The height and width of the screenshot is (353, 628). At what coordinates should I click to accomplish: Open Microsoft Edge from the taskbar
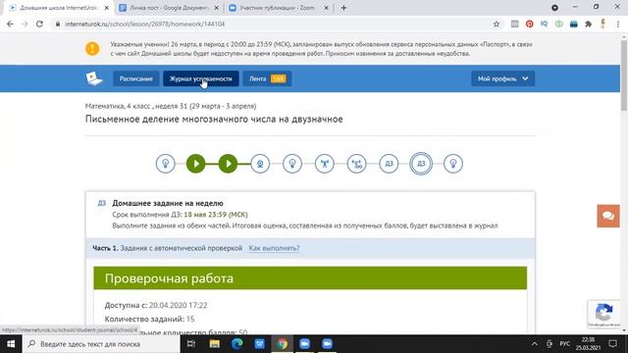click(237, 344)
